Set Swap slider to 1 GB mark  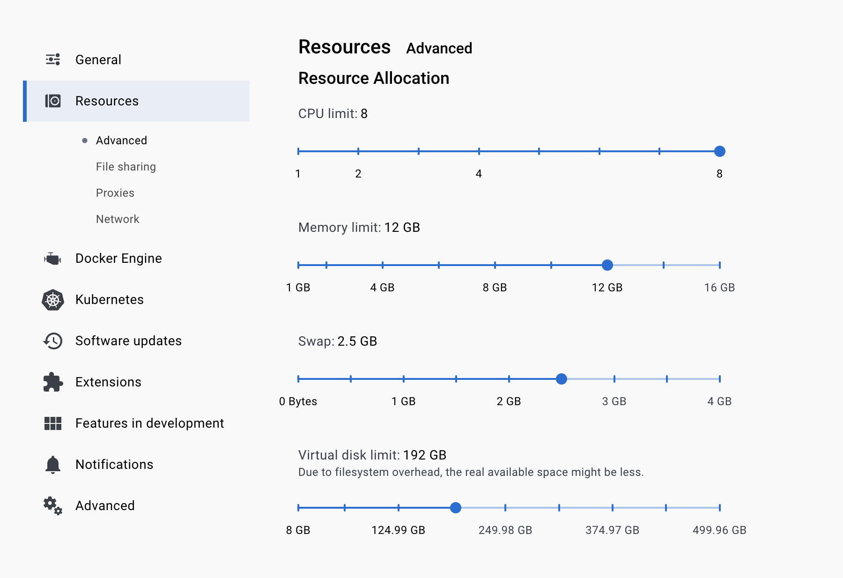point(404,379)
